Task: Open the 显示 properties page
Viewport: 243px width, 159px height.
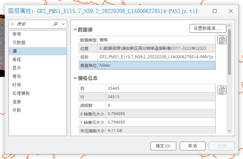Action: click(x=38, y=68)
